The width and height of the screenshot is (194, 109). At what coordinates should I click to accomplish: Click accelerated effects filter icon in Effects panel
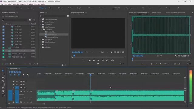(68, 16)
